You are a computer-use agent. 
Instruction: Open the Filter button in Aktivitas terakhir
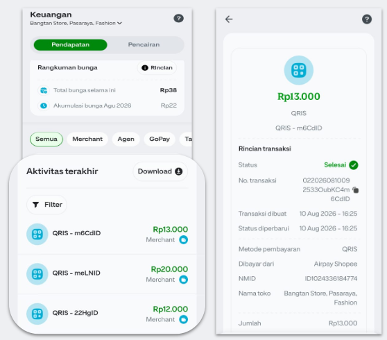[46, 205]
